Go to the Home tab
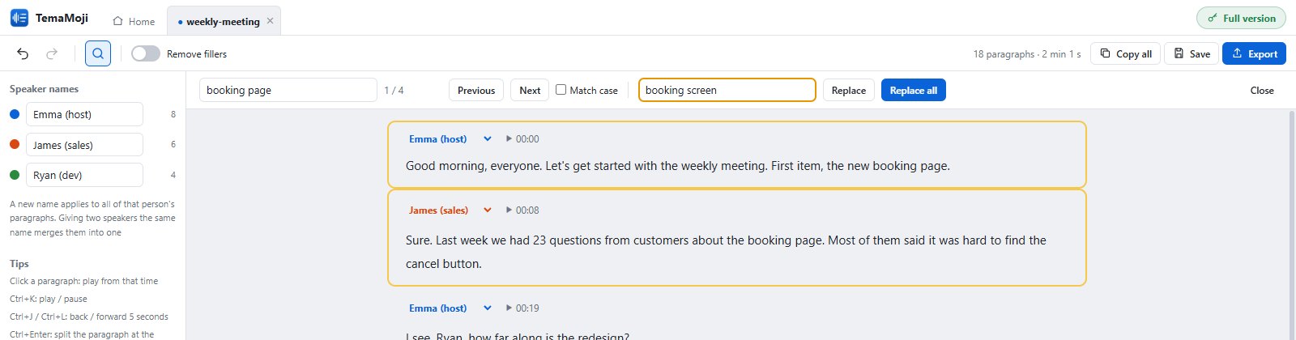This screenshot has height=340, width=1296. pyautogui.click(x=134, y=22)
